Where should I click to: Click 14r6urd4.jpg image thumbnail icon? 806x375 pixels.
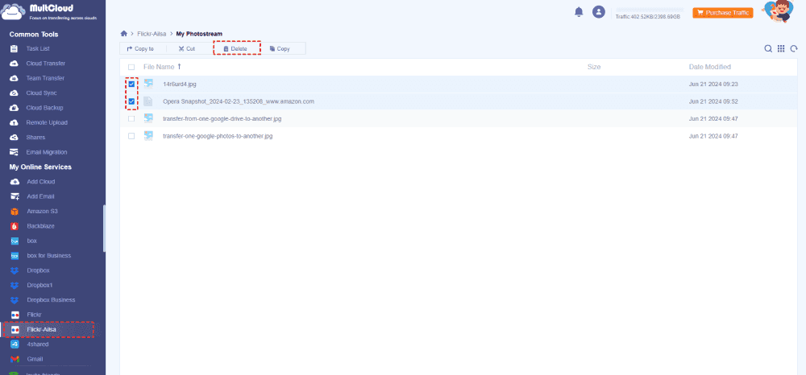pyautogui.click(x=148, y=84)
